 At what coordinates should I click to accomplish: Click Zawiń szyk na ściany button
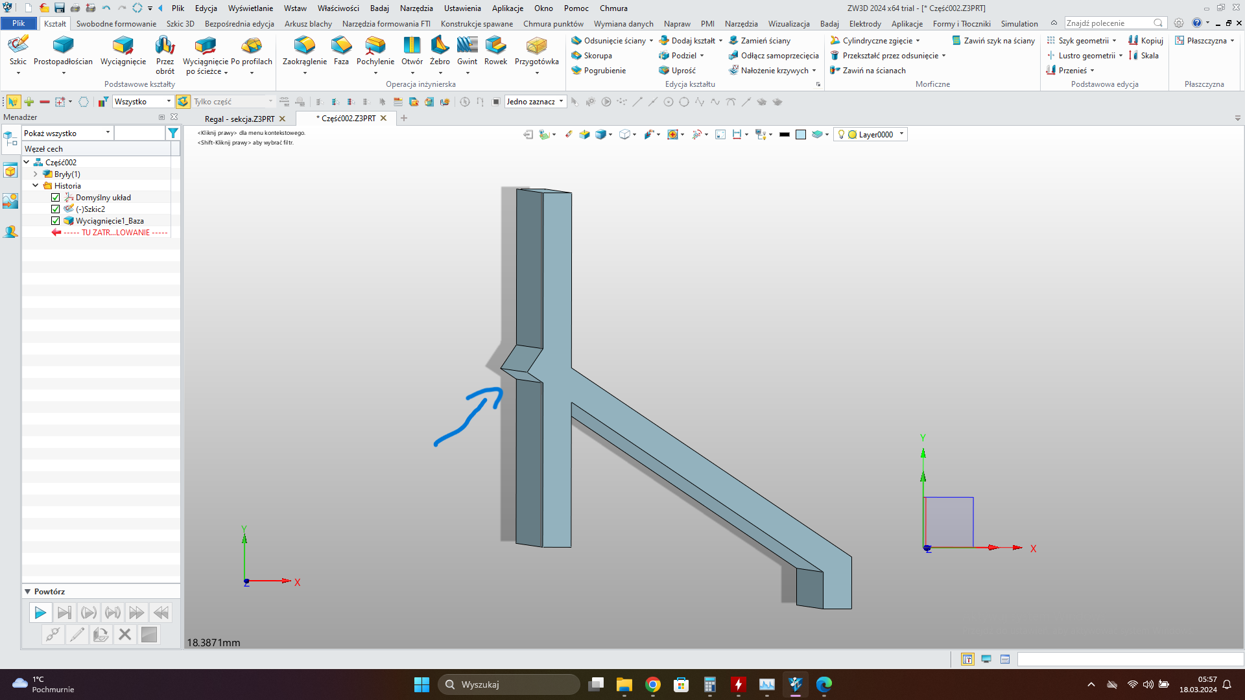993,41
